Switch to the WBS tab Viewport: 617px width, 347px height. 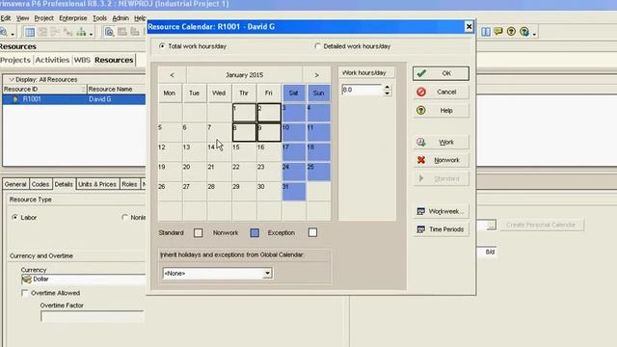[x=82, y=60]
